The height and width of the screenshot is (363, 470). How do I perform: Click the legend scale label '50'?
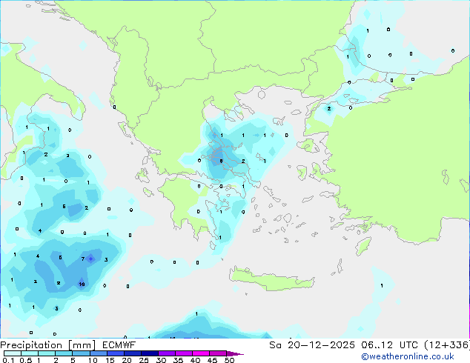pyautogui.click(x=229, y=360)
